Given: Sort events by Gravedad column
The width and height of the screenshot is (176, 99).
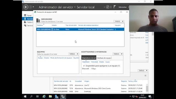Looking at the screenshot, I should click(x=78, y=81).
